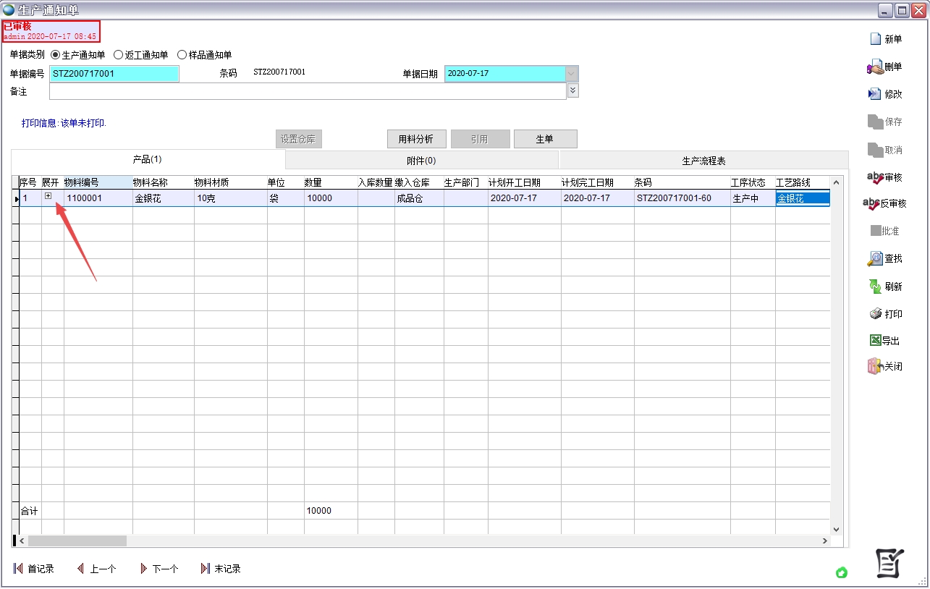Click the 生单 button
Screen dimensions: 930x589
click(x=545, y=140)
